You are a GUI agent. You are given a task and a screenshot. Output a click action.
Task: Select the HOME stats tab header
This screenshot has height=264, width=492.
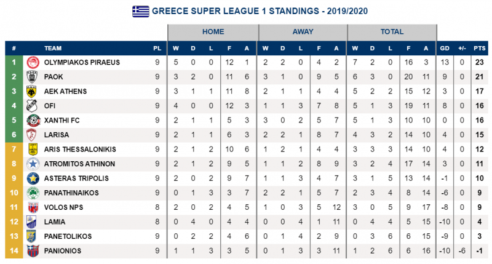click(x=213, y=32)
